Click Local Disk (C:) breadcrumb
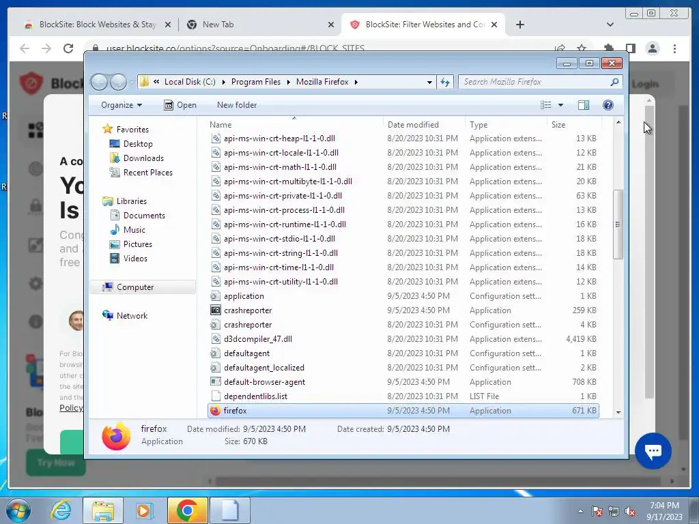 click(190, 82)
